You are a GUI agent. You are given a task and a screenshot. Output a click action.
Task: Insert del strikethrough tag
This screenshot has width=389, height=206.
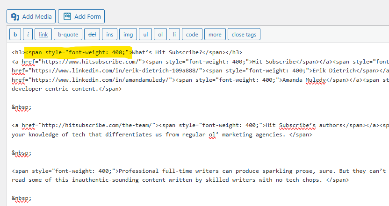(x=92, y=34)
